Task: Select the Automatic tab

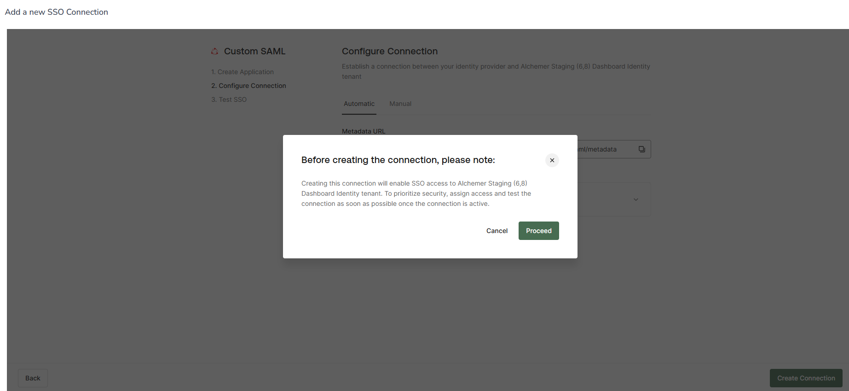Action: click(x=359, y=104)
